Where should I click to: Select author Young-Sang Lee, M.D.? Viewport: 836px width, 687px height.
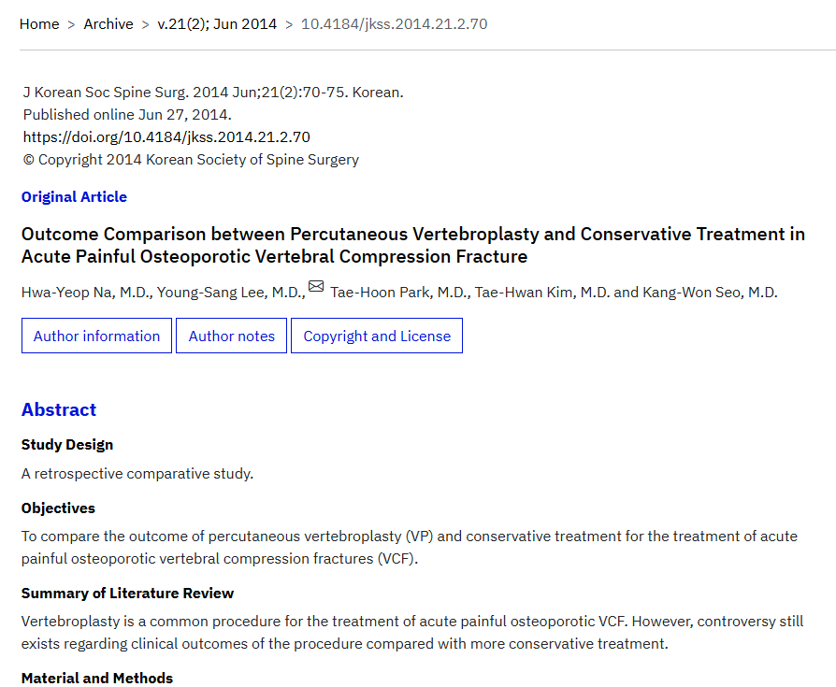point(230,293)
